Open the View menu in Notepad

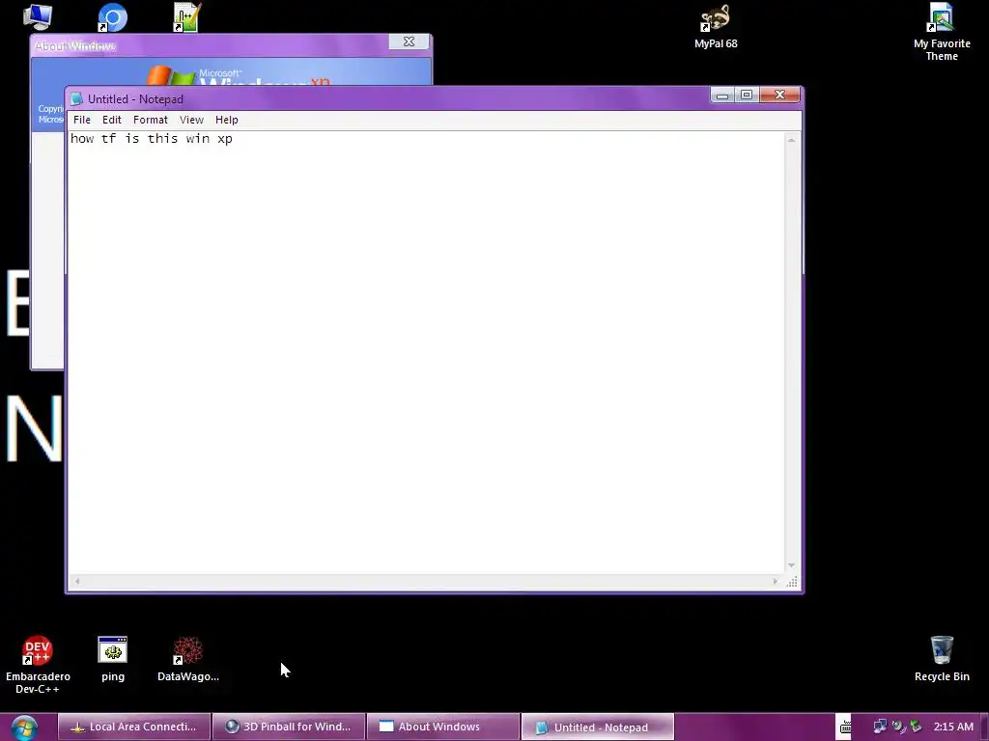pos(191,120)
